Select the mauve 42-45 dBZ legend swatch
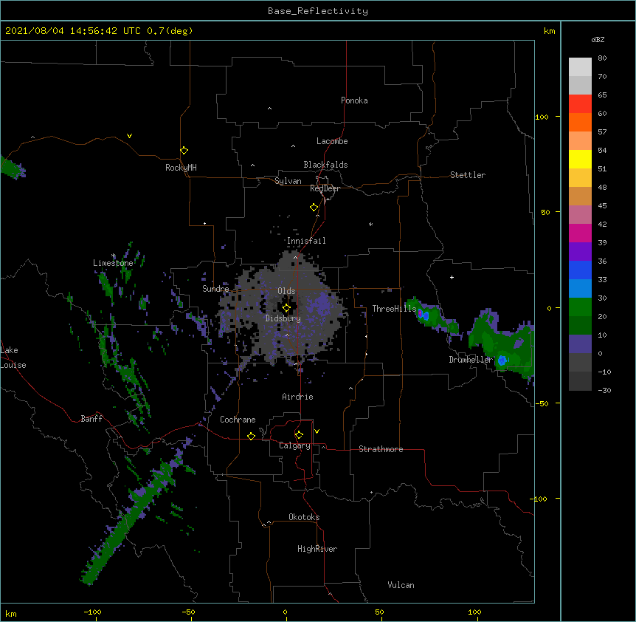 click(580, 215)
